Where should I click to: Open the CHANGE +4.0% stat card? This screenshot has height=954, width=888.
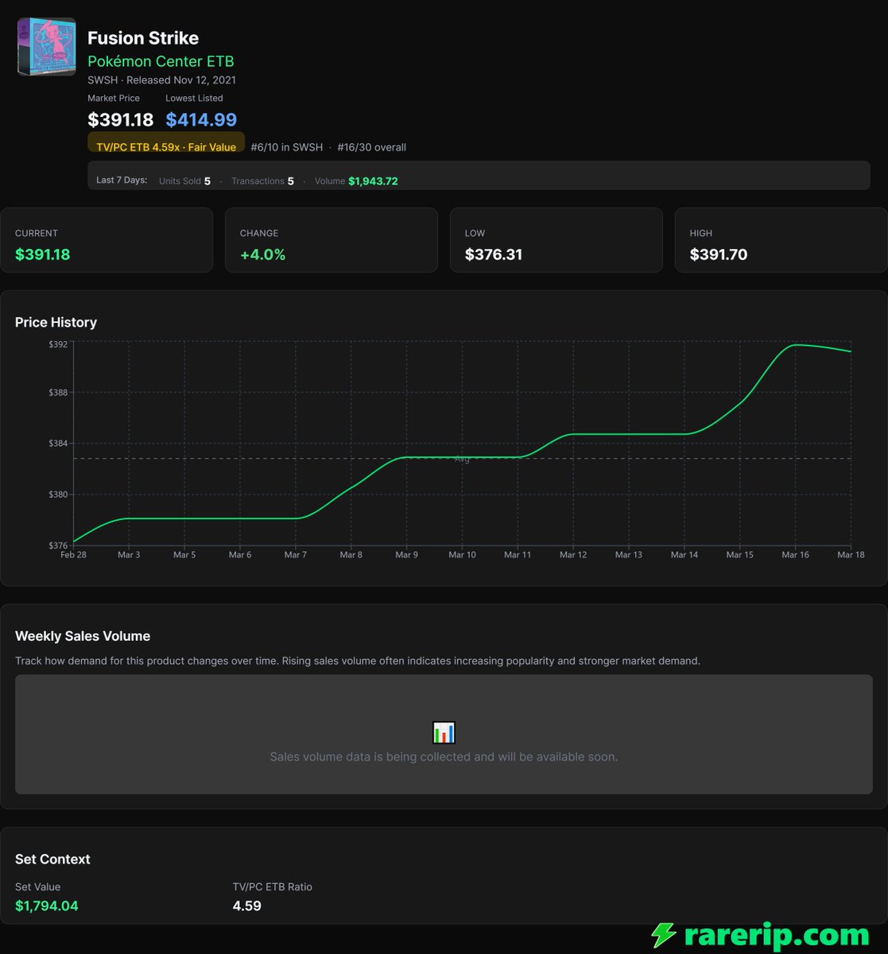332,240
